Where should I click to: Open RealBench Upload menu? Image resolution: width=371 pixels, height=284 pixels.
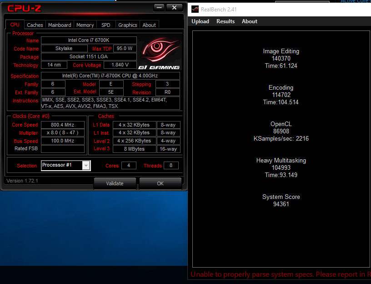pyautogui.click(x=200, y=21)
